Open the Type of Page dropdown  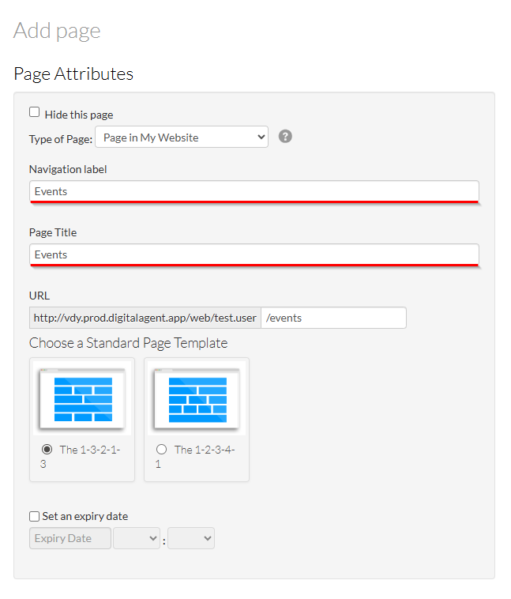[182, 138]
